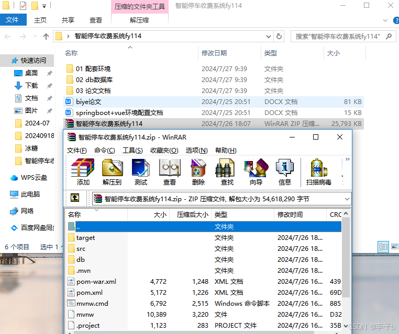Sort Explorer files by 修改日期 column

pos(229,53)
